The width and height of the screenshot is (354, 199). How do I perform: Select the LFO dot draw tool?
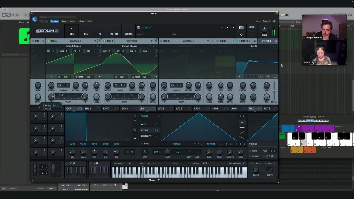click(x=242, y=122)
